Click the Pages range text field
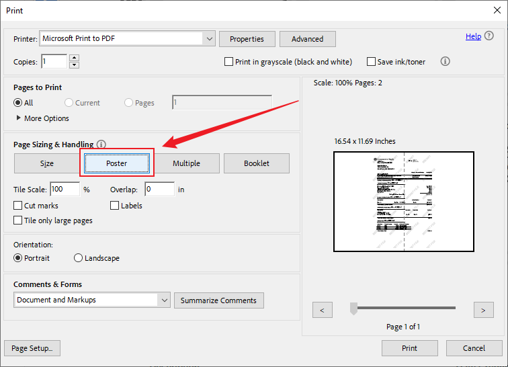508x367 pixels. (222, 102)
